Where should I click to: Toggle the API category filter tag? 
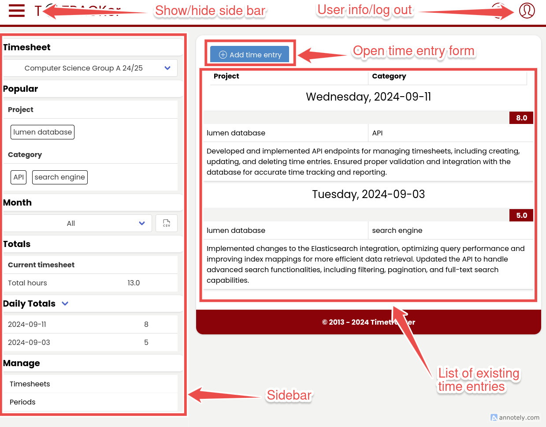pos(19,177)
